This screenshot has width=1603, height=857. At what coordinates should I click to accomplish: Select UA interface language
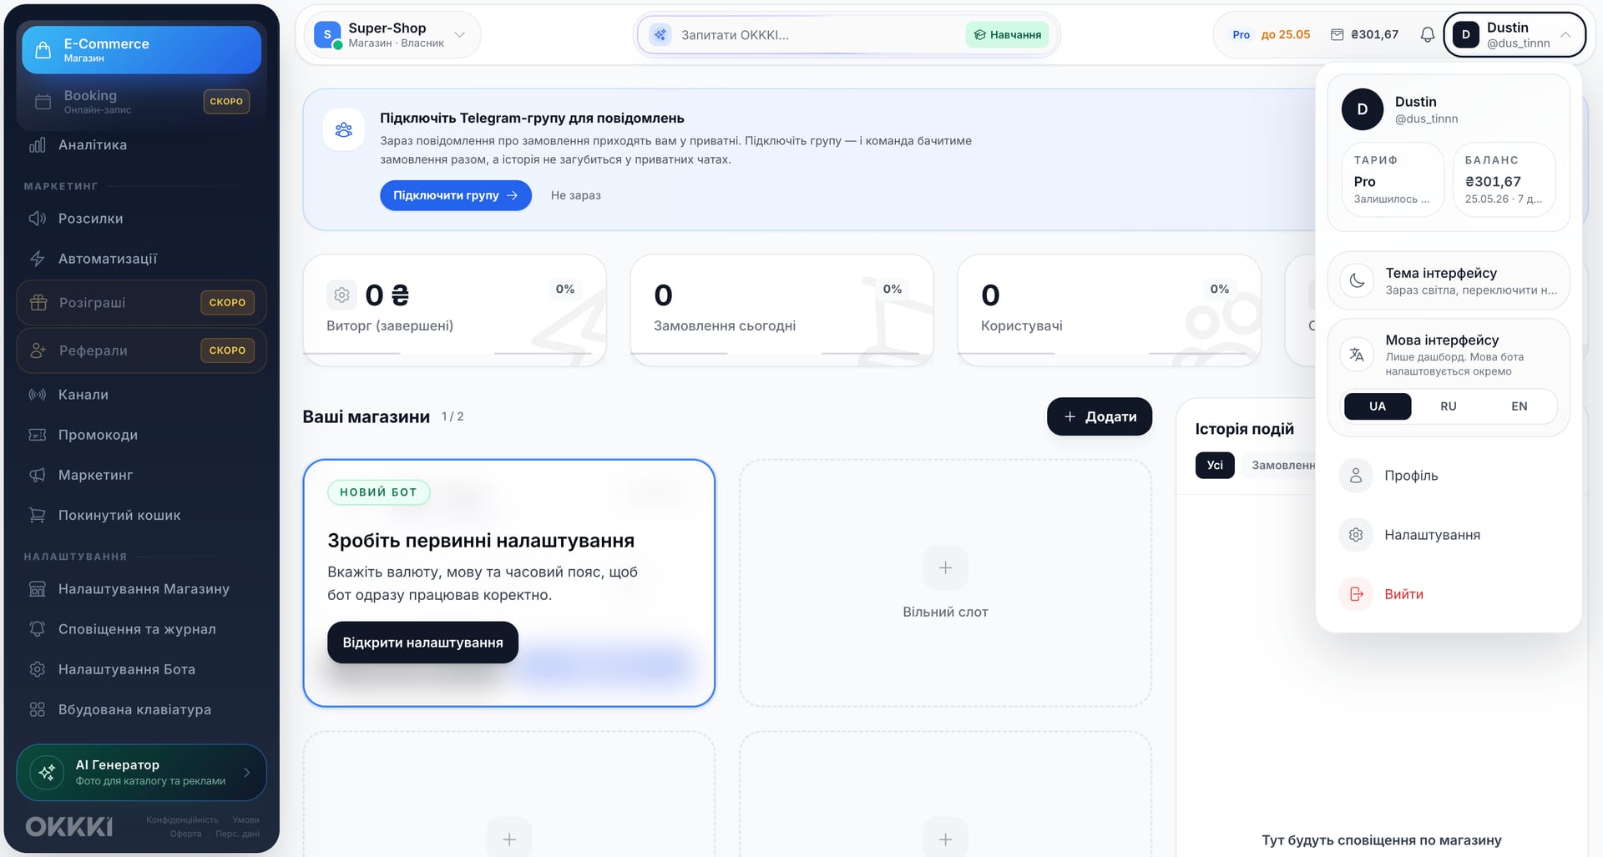(1378, 406)
